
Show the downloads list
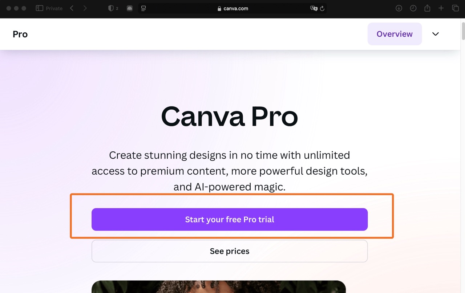click(399, 8)
